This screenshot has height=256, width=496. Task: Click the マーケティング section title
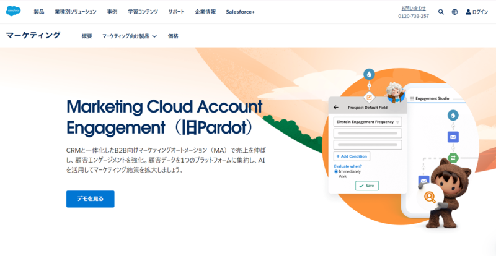click(33, 35)
